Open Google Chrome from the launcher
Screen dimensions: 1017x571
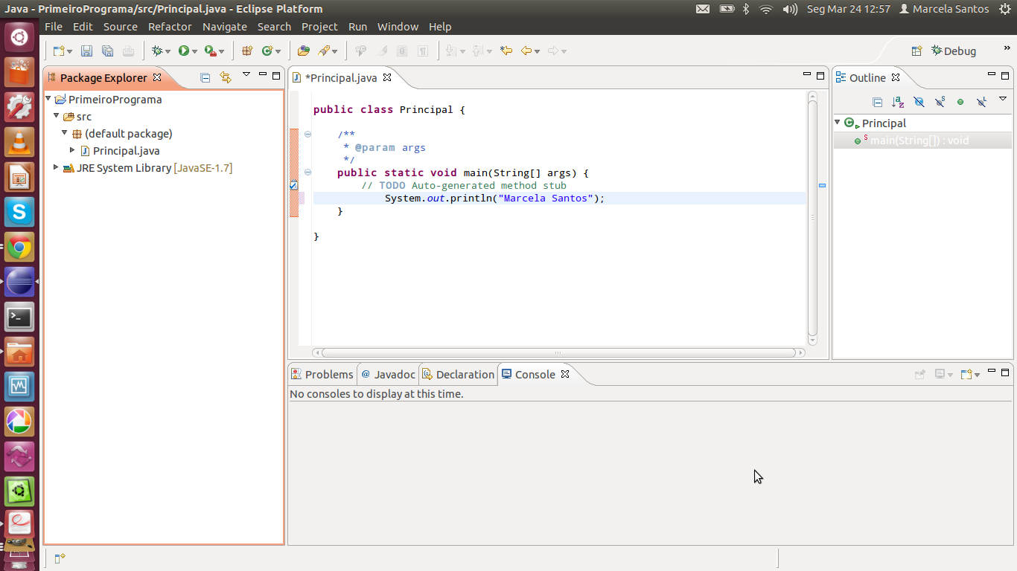click(19, 248)
